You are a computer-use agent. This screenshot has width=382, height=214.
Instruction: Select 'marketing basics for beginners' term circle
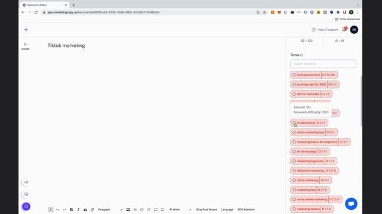tap(294, 142)
